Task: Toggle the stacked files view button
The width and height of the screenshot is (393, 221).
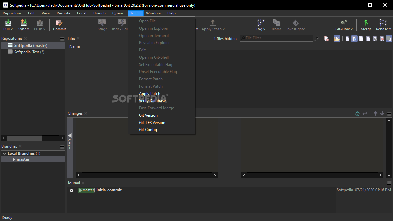Action: pyautogui.click(x=389, y=39)
